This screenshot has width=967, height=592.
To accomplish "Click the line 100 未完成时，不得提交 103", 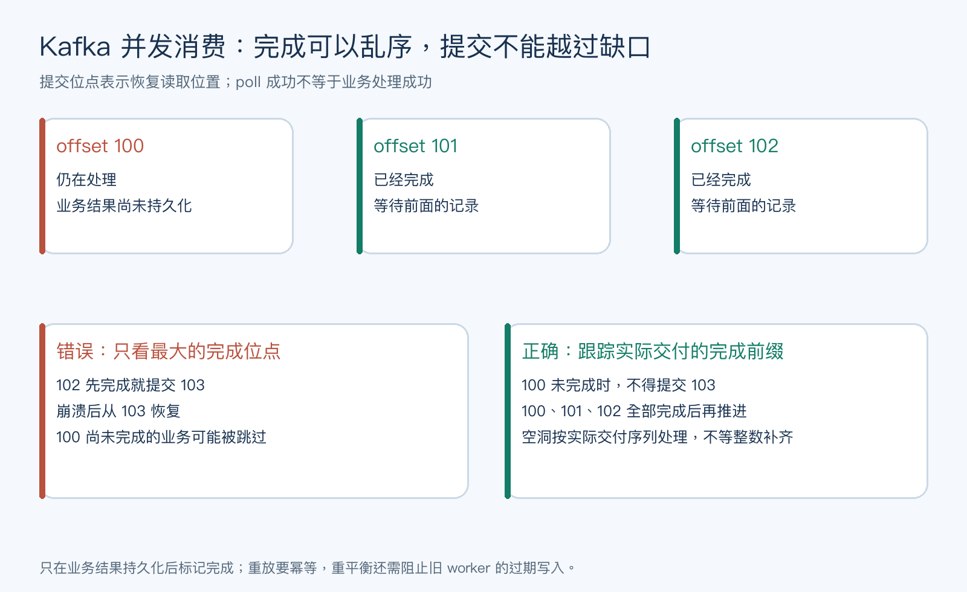I will pyautogui.click(x=618, y=385).
